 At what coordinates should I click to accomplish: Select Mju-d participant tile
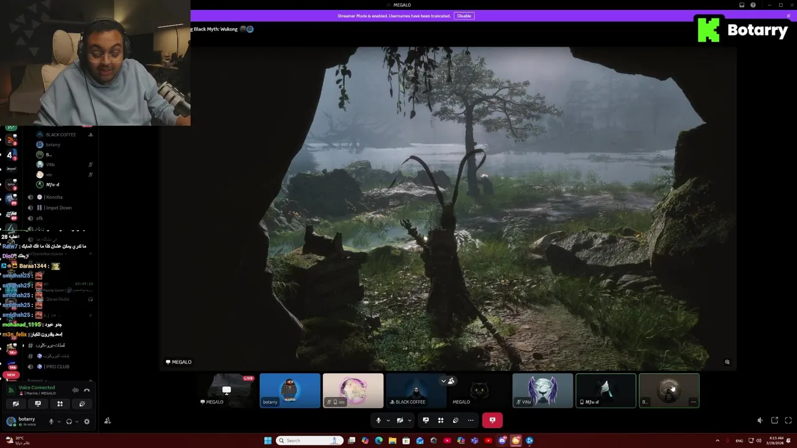tap(606, 390)
